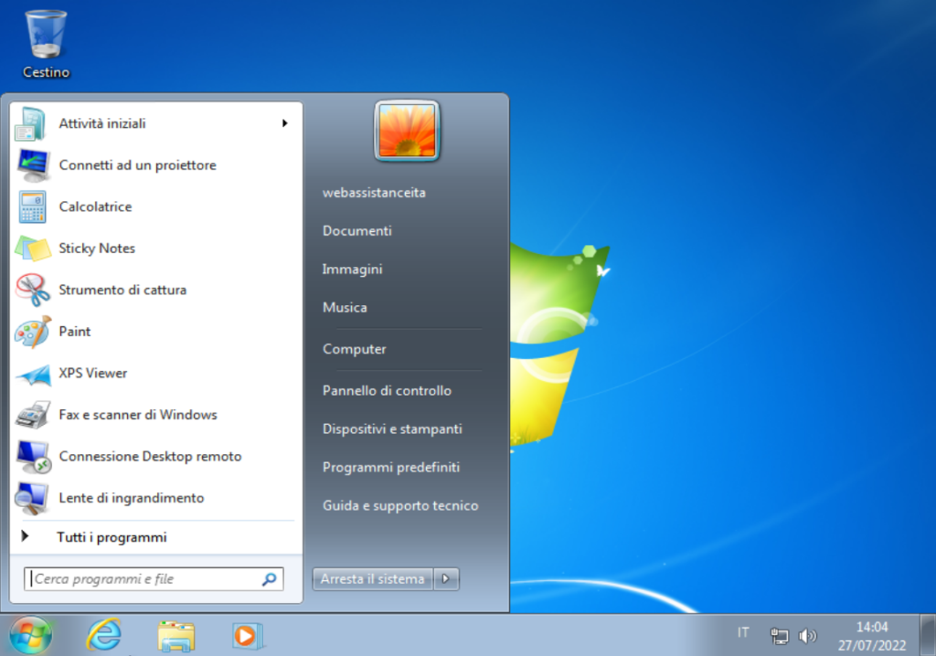936x656 pixels.
Task: Click the Lente di ingrandimento magnifier icon
Action: click(32, 499)
